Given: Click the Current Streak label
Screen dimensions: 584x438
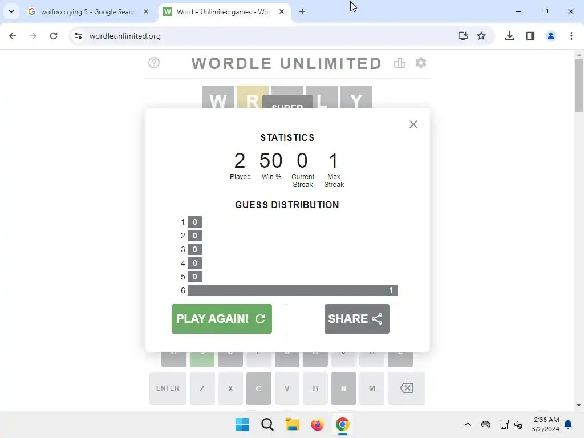Looking at the screenshot, I should [x=302, y=181].
